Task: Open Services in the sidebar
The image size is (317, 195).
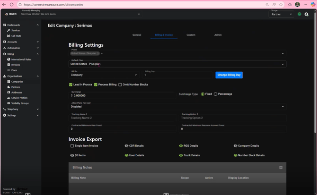Action: [x=16, y=30]
